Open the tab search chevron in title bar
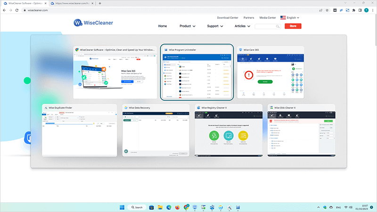 pos(345,3)
